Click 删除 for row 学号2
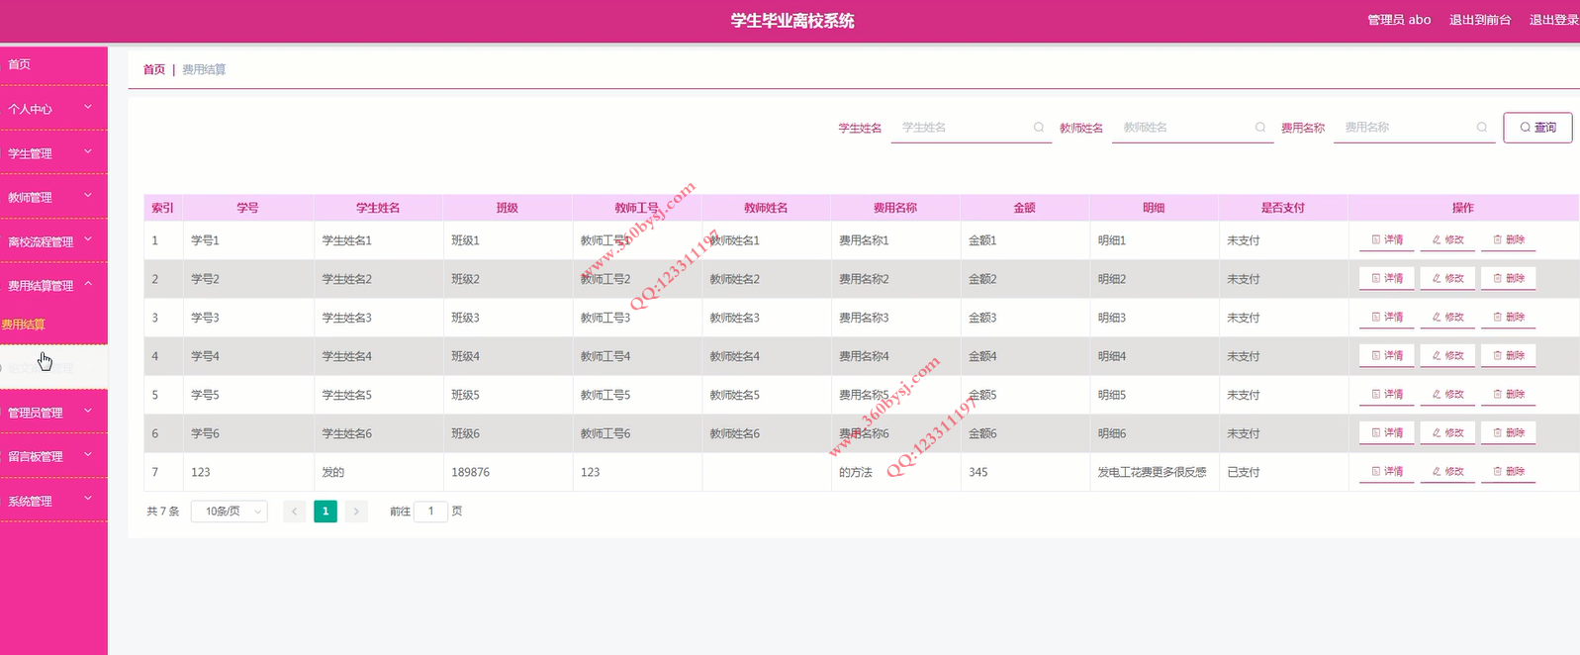The height and width of the screenshot is (655, 1580). click(x=1508, y=279)
